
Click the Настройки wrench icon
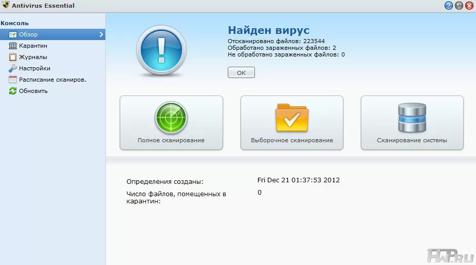[x=13, y=68]
